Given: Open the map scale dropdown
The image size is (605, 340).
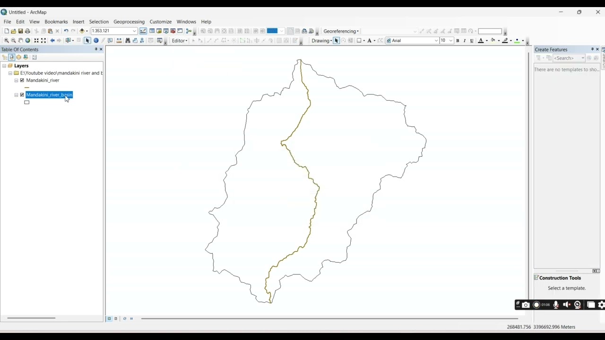Looking at the screenshot, I should (134, 31).
